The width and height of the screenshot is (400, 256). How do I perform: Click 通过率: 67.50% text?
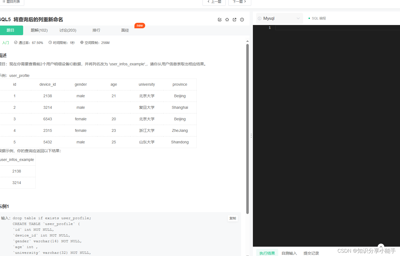pyautogui.click(x=29, y=43)
